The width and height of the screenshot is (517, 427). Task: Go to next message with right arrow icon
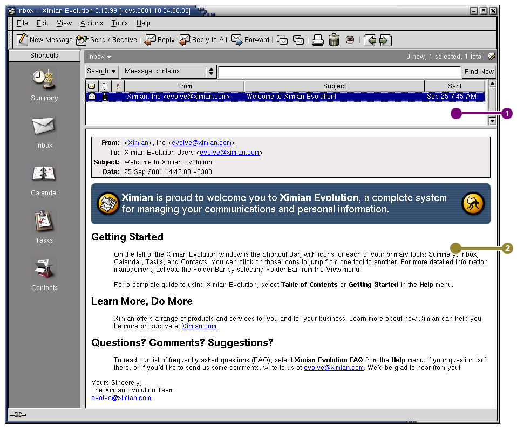(x=385, y=40)
